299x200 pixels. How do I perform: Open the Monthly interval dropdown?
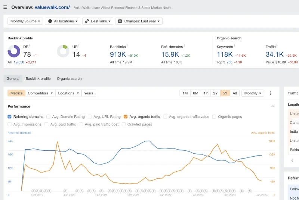[x=253, y=93]
